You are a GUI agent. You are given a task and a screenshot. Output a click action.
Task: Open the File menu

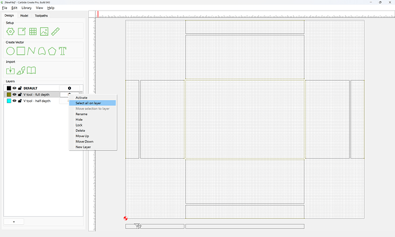point(5,8)
